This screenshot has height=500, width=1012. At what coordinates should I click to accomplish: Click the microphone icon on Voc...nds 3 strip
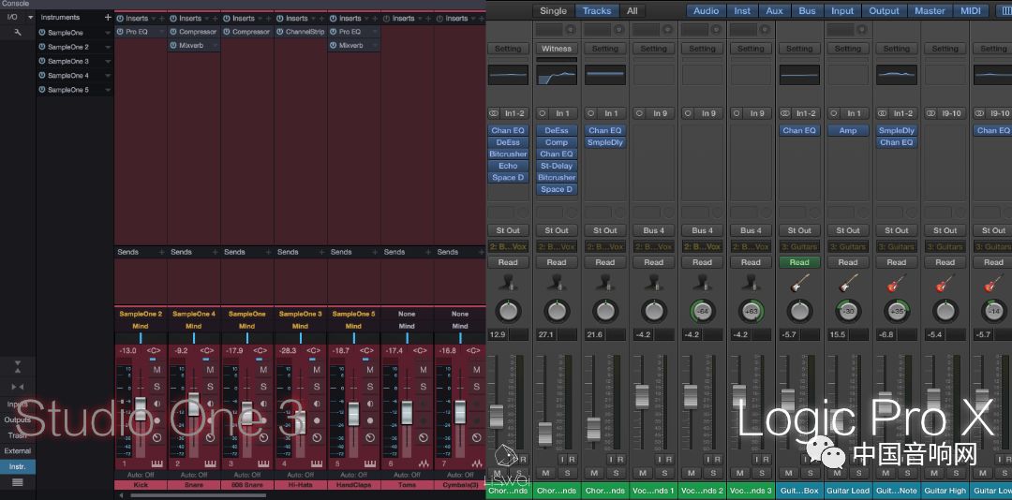click(751, 283)
